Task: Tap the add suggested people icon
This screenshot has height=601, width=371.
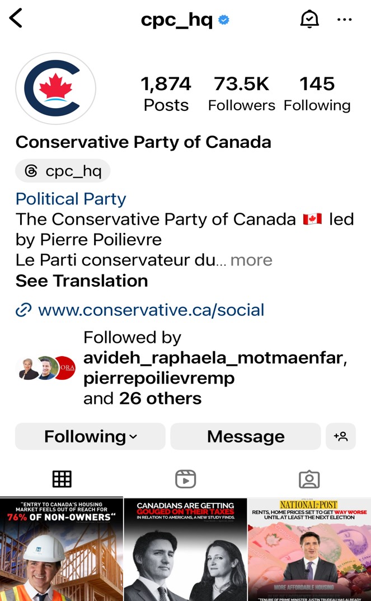Action: [x=341, y=436]
